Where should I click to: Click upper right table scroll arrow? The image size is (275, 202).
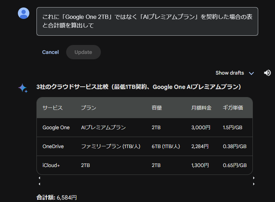(x=254, y=178)
